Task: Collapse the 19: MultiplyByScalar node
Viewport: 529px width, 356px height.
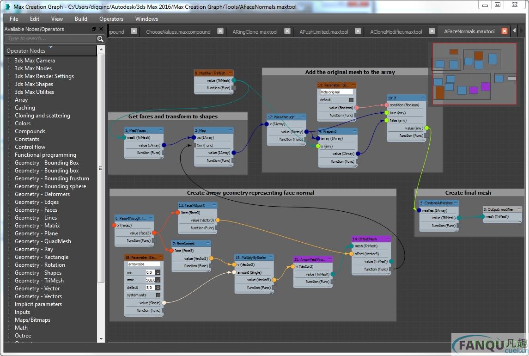Action: tap(270, 258)
